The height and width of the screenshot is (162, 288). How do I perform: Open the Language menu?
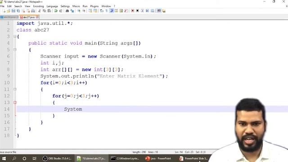(x=52, y=6)
